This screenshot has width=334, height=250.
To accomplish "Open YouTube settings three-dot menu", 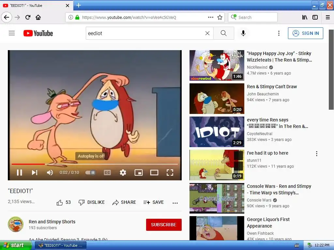I will coord(279,33).
